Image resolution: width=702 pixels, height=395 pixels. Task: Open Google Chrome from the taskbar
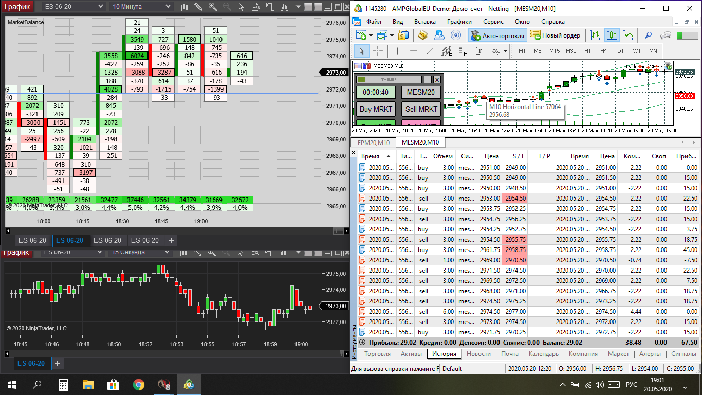tap(139, 384)
